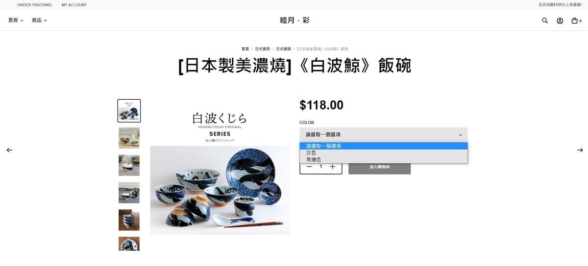
Task: Open the shopping bag cart icon
Action: click(x=575, y=21)
